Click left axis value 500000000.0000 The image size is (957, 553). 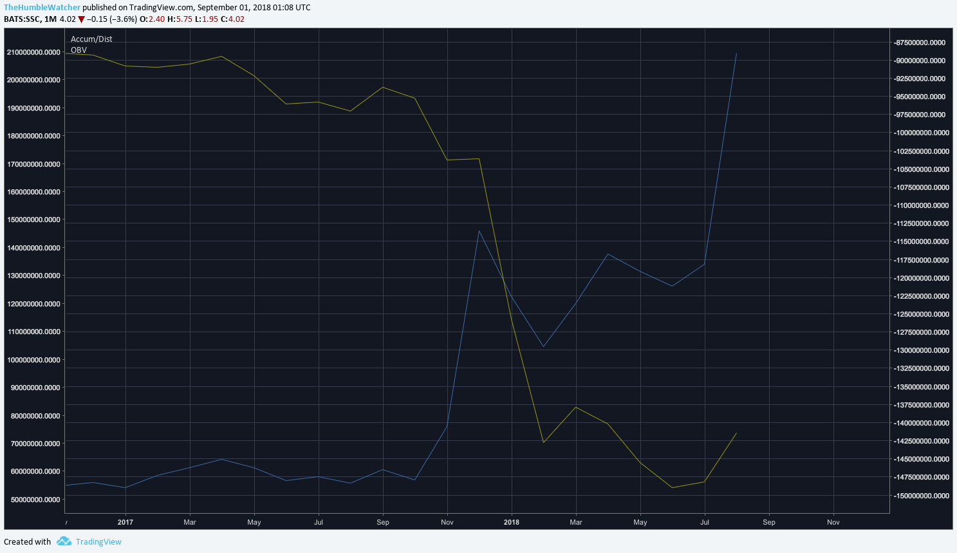coord(37,500)
